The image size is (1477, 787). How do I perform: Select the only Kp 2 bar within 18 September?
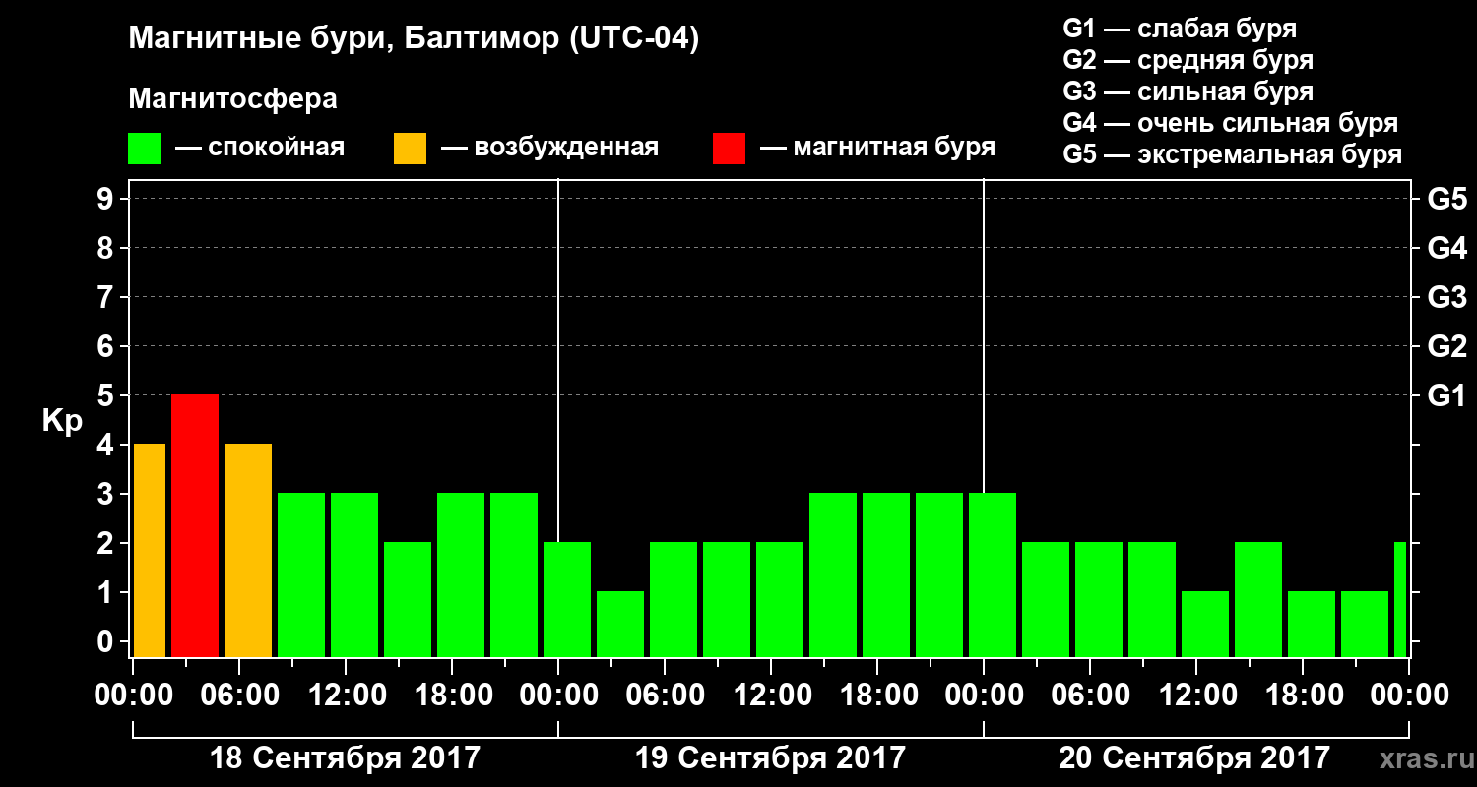point(408,599)
